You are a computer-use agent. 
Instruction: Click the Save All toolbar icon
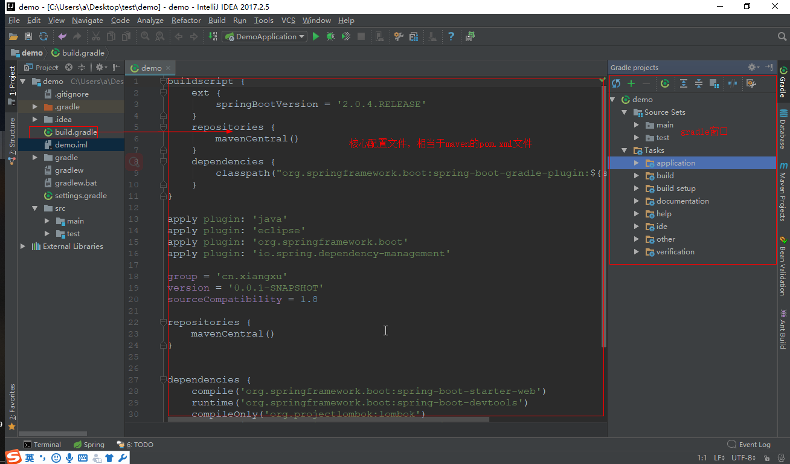tap(28, 37)
